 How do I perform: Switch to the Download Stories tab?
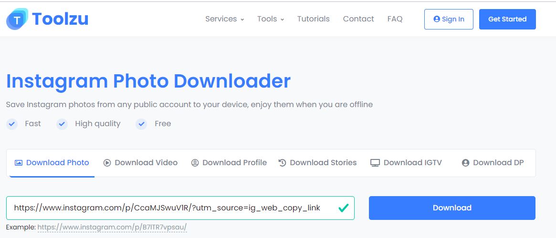318,163
